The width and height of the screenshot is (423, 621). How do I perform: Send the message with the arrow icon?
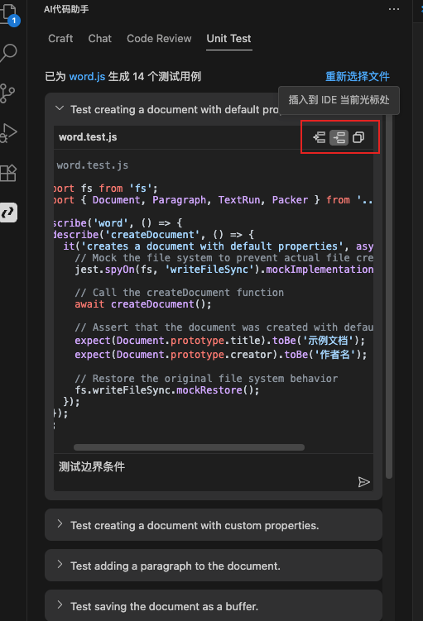pos(363,481)
